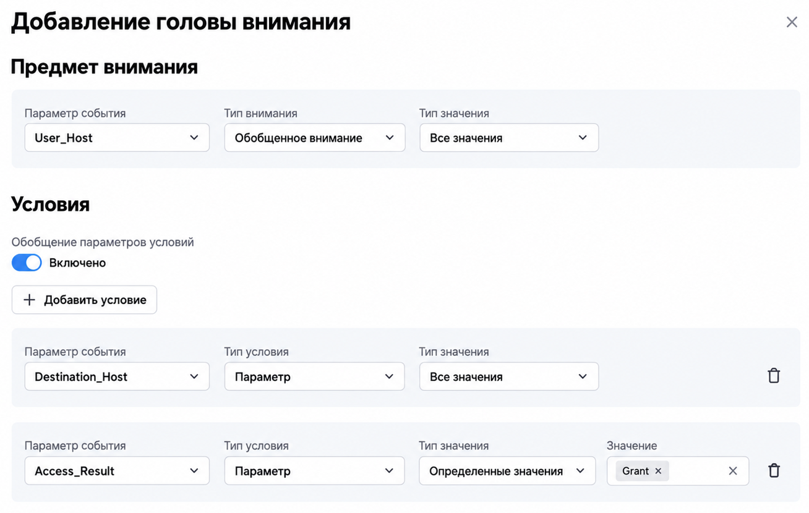Toggle the Обобщение параметров условий switch
This screenshot has width=809, height=513.
(27, 263)
